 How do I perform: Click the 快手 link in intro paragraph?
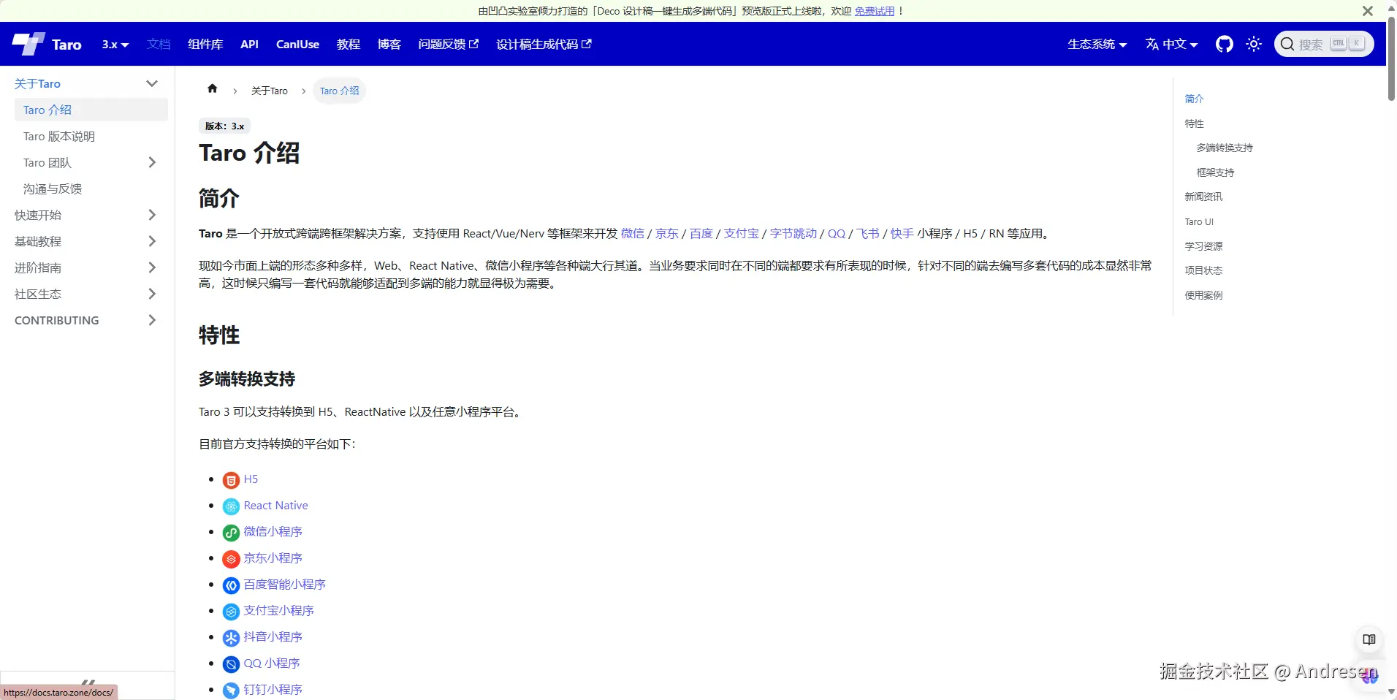[902, 233]
